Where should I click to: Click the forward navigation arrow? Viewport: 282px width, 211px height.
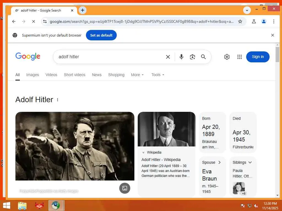click(24, 21)
